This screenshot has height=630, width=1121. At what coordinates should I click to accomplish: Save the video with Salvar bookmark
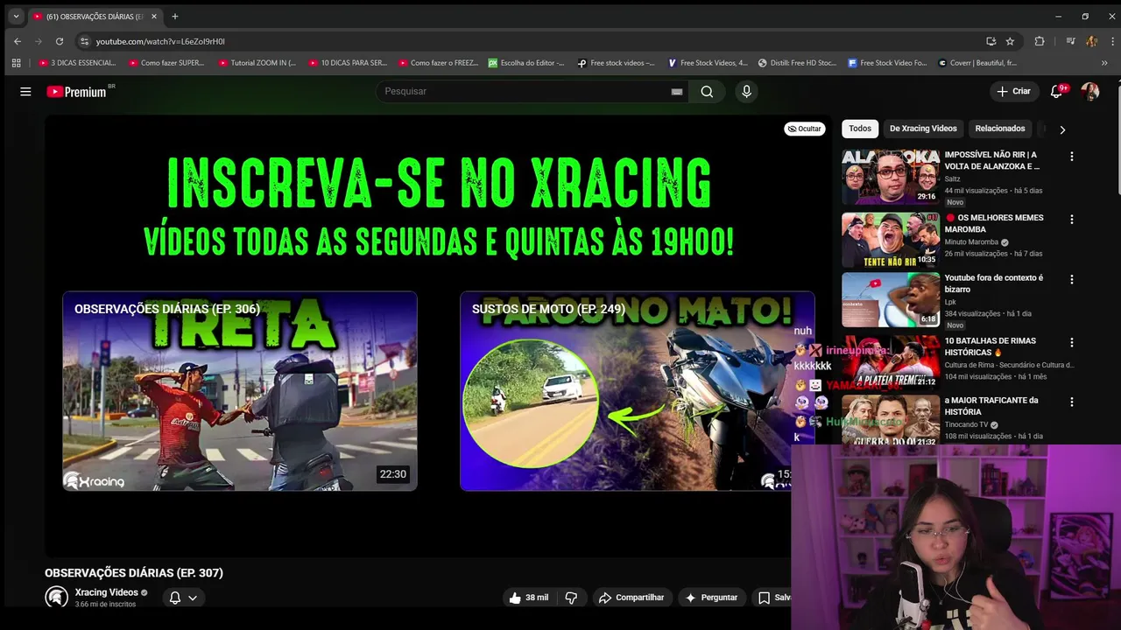pyautogui.click(x=772, y=598)
